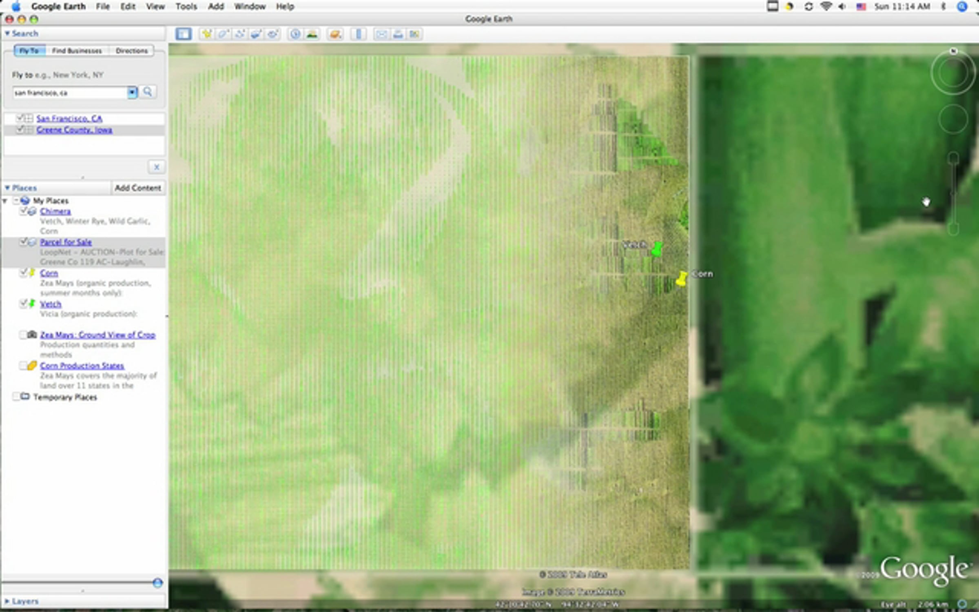Toggle sunlight across the landscape
The image size is (979, 612).
pos(312,34)
